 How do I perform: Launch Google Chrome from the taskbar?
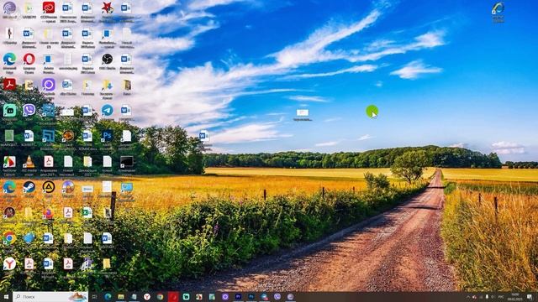pyautogui.click(x=160, y=297)
